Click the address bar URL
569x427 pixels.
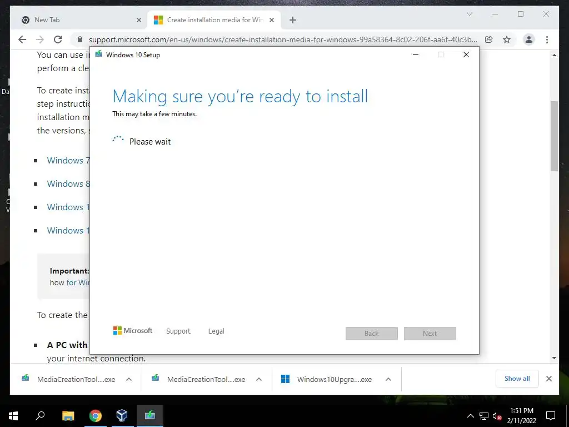283,39
